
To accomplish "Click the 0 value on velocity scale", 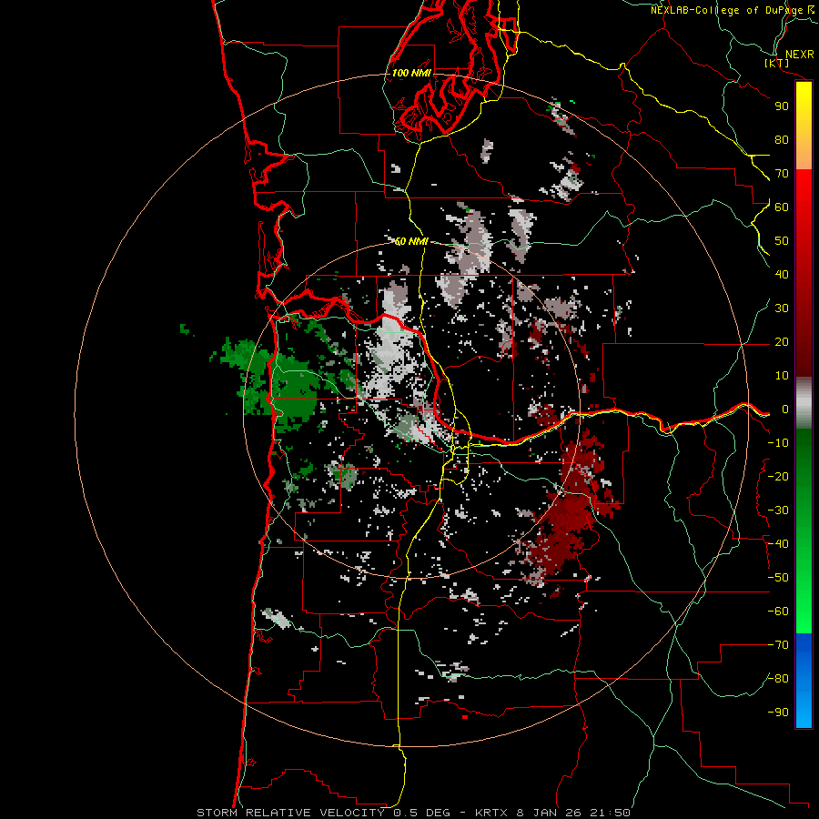I will tap(784, 409).
